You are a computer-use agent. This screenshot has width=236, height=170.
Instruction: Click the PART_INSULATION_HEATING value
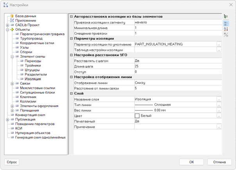(x=159, y=44)
